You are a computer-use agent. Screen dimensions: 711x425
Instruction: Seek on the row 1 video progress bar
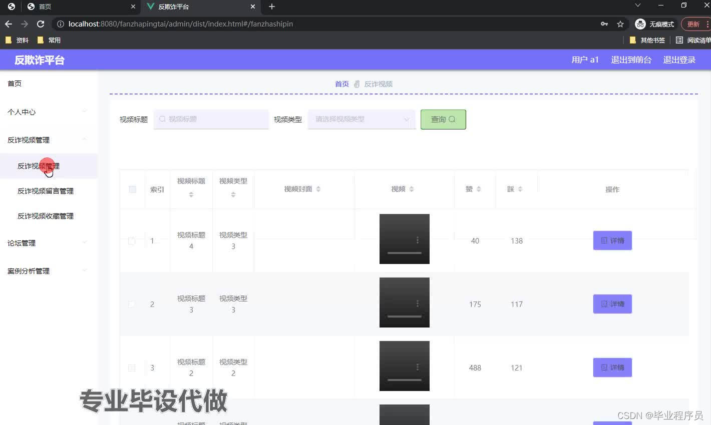[x=405, y=253]
